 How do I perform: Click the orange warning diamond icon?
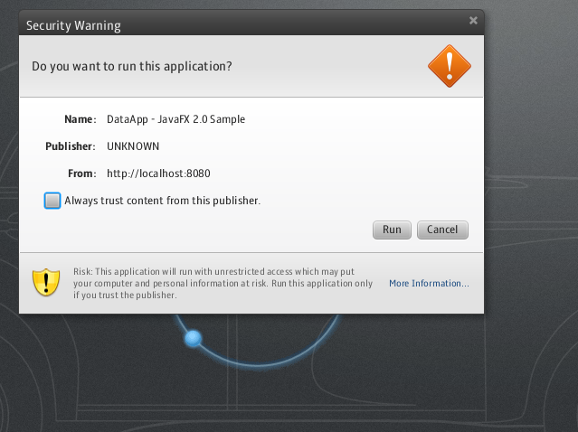tap(450, 66)
